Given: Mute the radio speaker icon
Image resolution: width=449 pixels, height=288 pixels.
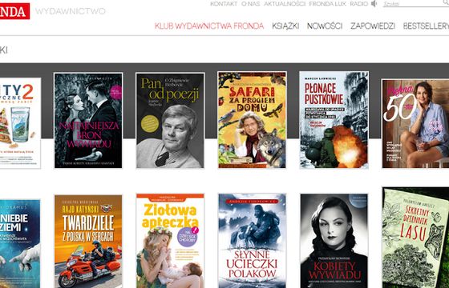Looking at the screenshot, I should coord(374,4).
